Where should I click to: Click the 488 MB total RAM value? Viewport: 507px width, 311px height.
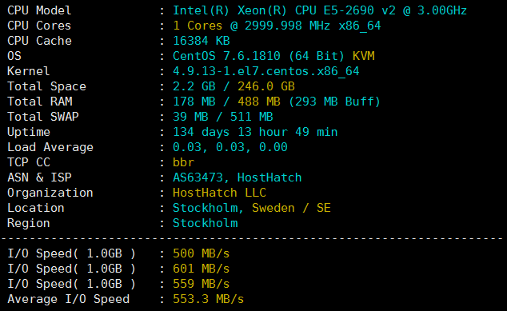[258, 102]
